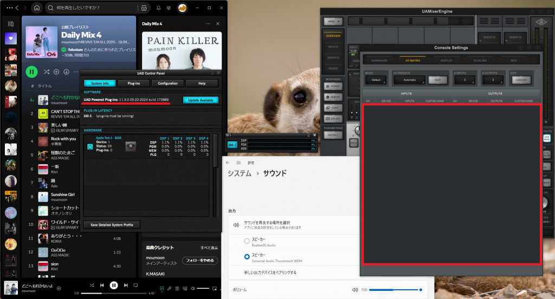Open the play queue icon
The height and width of the screenshot is (299, 555).
pyautogui.click(x=177, y=289)
